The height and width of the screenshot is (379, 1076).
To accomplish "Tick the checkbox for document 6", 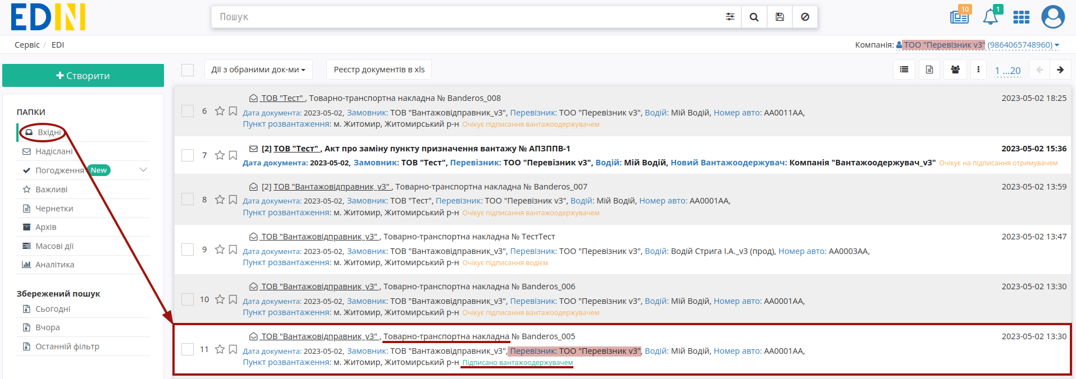I will tap(188, 111).
